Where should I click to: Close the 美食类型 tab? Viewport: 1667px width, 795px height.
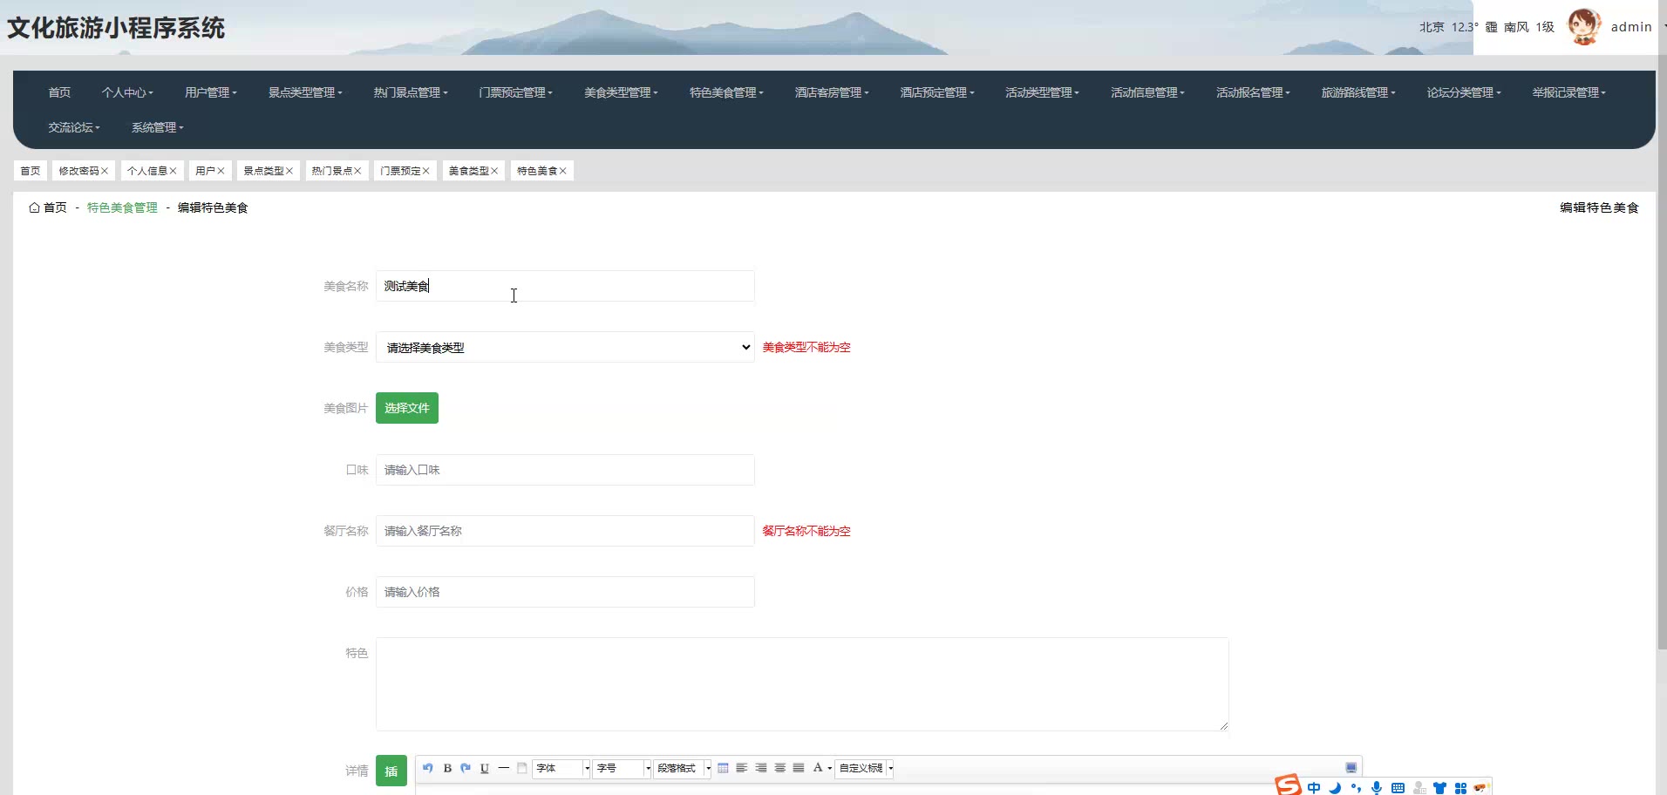click(494, 171)
